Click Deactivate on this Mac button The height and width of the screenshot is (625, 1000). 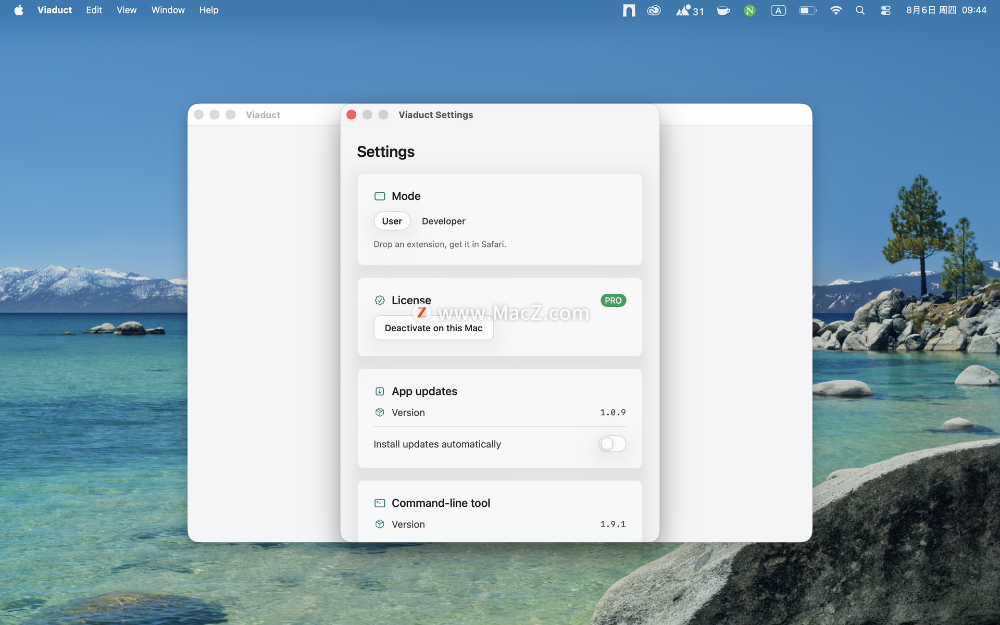coord(433,328)
